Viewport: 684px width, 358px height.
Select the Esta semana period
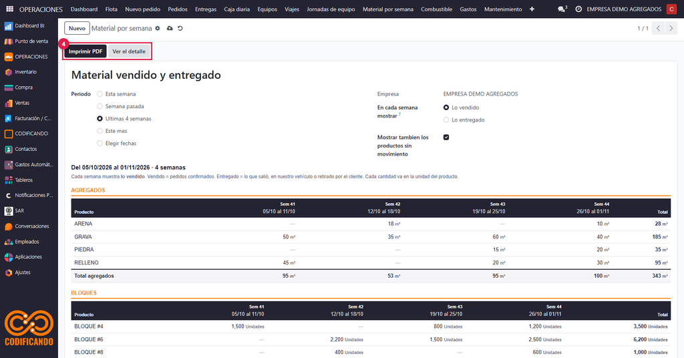[x=100, y=94]
